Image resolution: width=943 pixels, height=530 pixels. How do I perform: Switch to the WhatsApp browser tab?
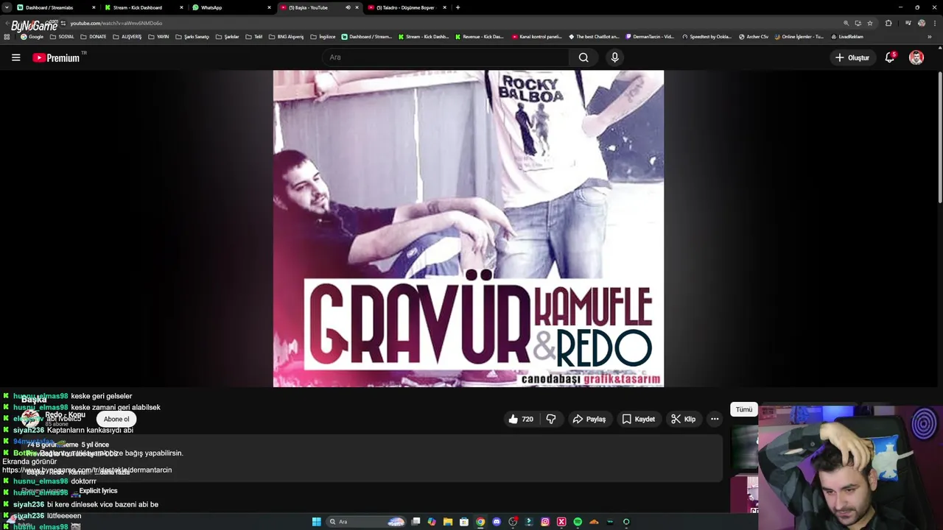click(x=231, y=7)
